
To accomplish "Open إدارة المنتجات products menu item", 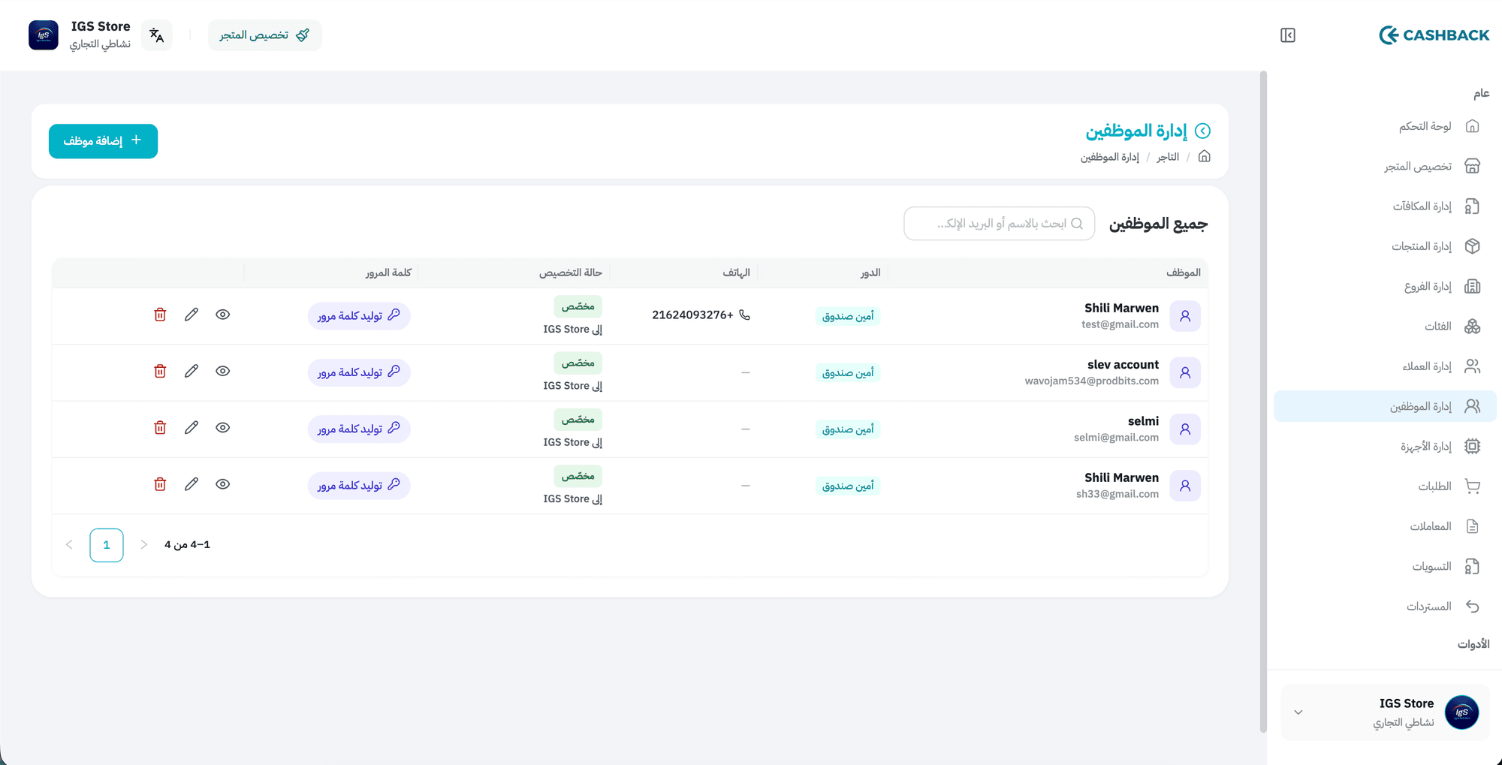I will [1385, 246].
